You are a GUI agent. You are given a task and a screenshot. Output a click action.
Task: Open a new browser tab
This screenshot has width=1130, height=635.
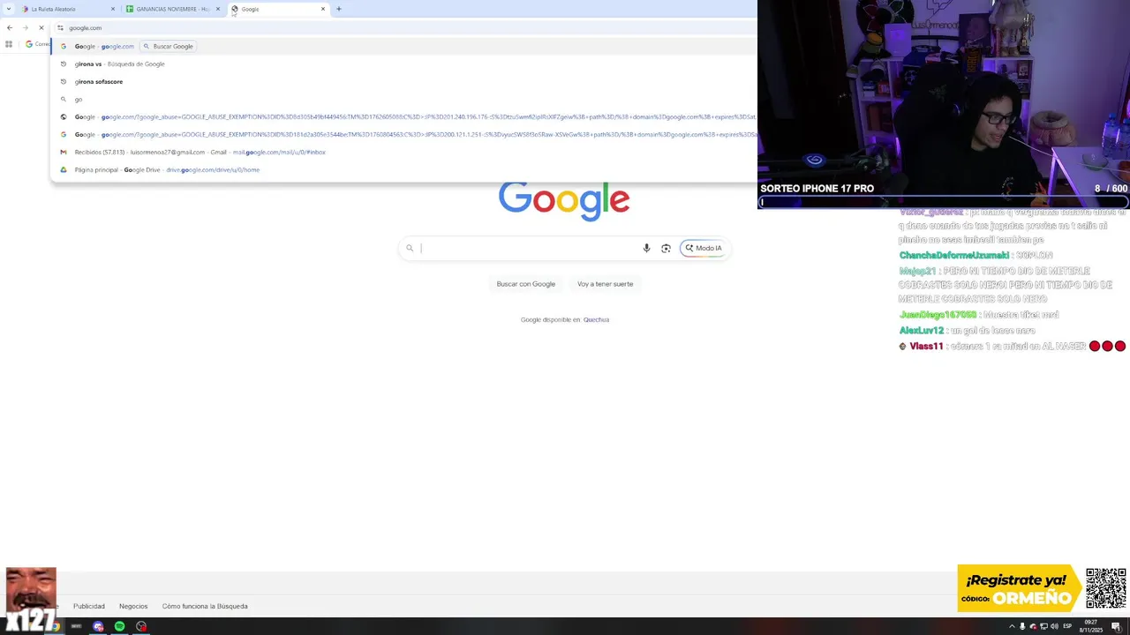coord(338,9)
